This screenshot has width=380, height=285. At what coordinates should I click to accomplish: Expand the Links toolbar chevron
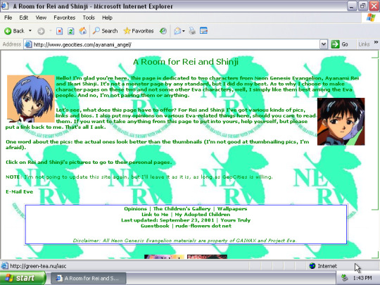376,42
